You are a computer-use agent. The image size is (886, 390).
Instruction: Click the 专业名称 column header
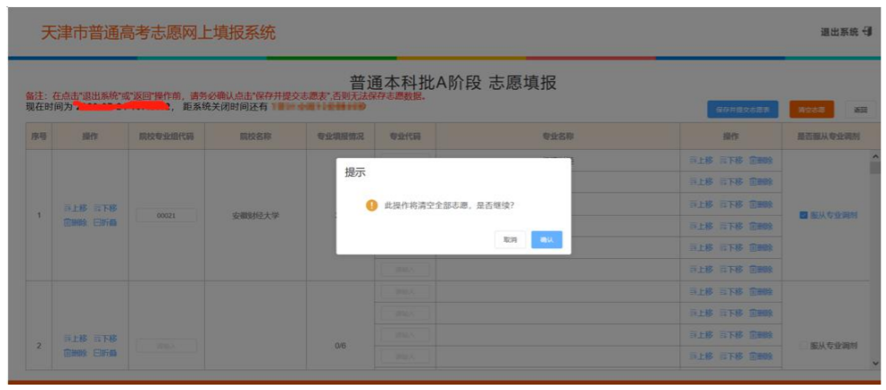[x=558, y=137]
